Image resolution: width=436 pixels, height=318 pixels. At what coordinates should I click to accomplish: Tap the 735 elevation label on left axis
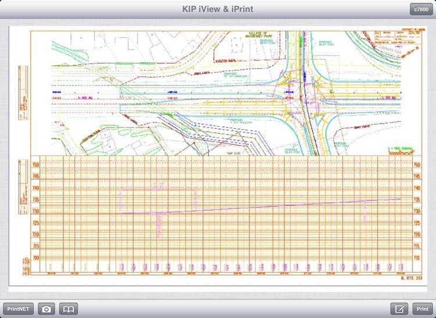tap(35, 200)
